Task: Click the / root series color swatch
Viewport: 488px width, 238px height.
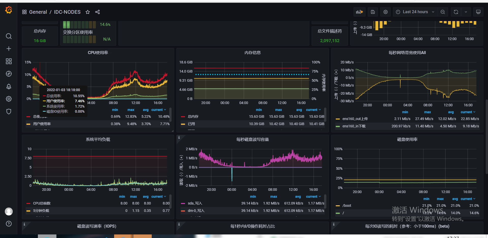Action: [338, 213]
